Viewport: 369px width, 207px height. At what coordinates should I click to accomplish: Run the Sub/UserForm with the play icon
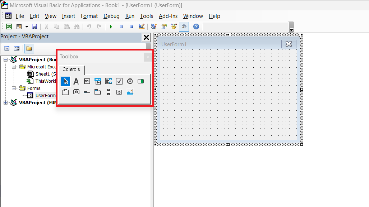pos(111,27)
